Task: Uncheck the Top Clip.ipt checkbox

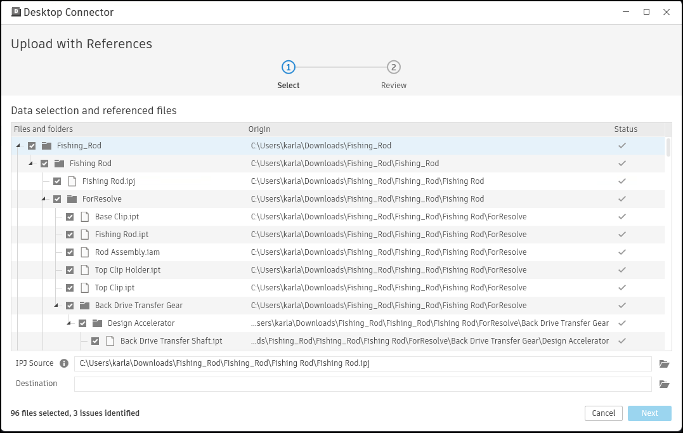Action: (x=70, y=288)
